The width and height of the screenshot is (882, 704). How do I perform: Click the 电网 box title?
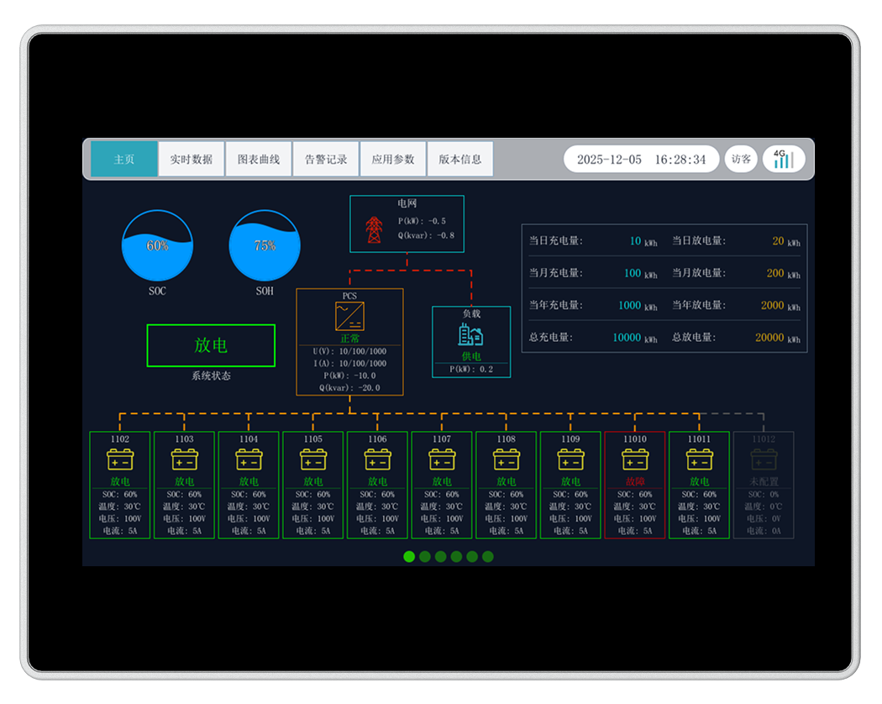(x=407, y=203)
